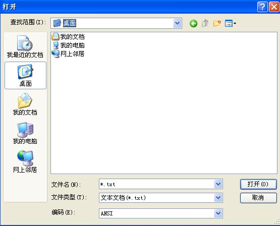The image size is (280, 226).
Task: Click the 取消 button
Action: (258, 198)
